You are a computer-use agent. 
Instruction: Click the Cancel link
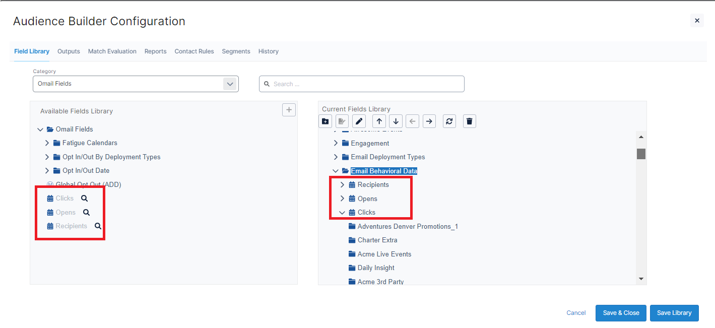point(576,313)
